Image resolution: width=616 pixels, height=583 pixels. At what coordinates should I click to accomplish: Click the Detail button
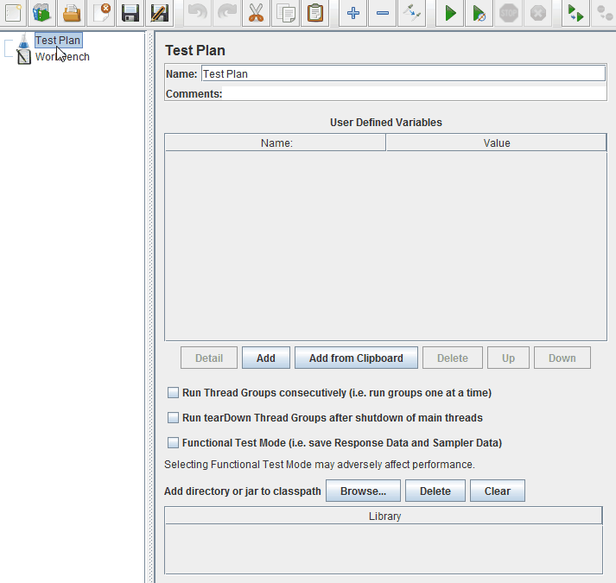[x=209, y=358]
